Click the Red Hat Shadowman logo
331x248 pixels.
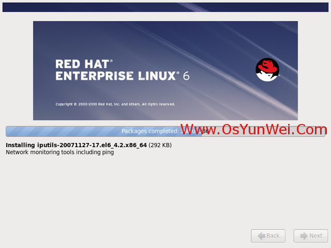(267, 70)
